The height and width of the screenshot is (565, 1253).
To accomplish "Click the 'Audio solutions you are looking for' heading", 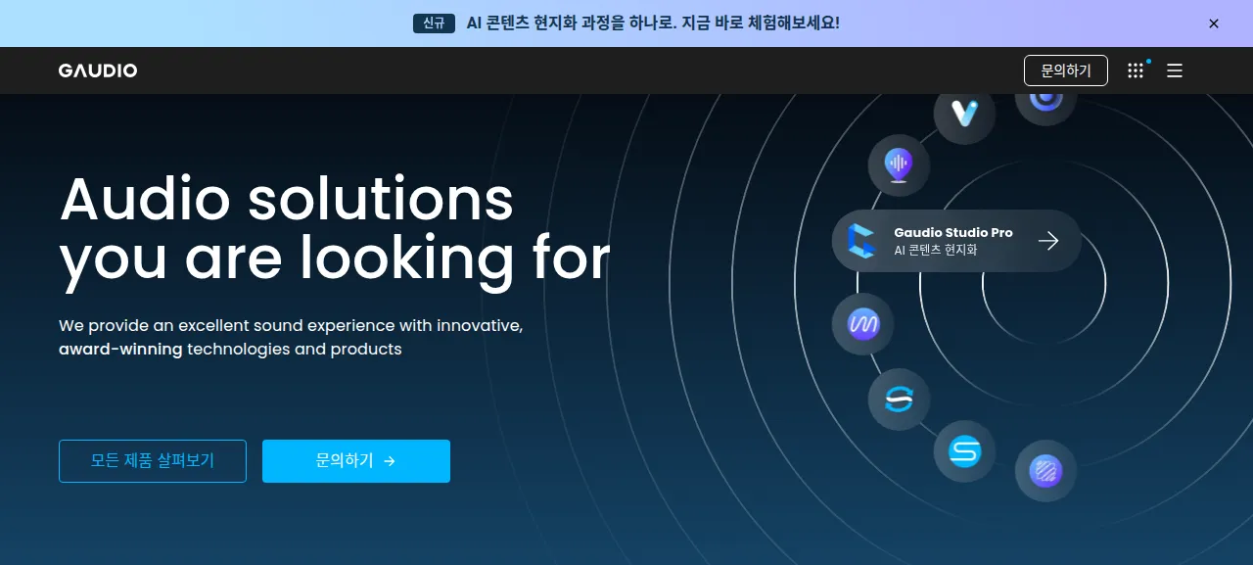I will [335, 229].
